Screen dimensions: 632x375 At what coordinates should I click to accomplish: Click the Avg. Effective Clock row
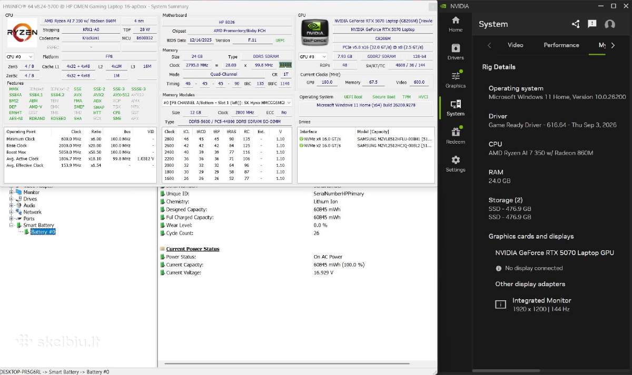(81, 165)
